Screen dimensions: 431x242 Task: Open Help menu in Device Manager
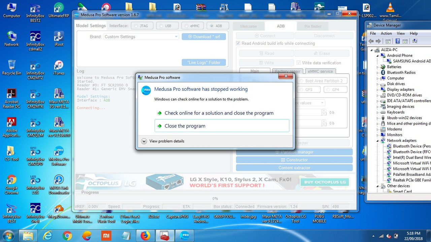click(414, 33)
